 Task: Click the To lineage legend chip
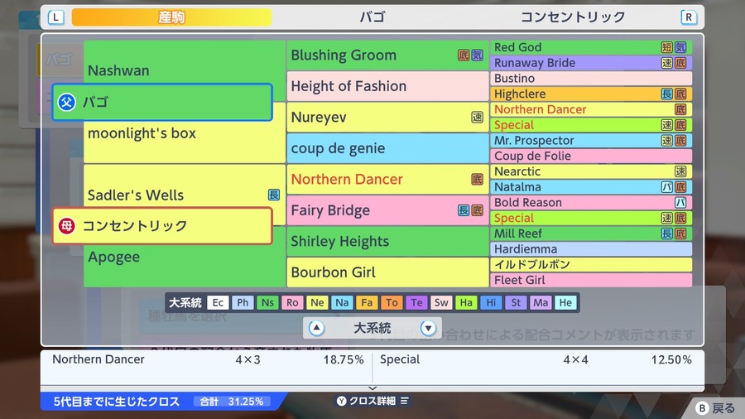tap(392, 302)
